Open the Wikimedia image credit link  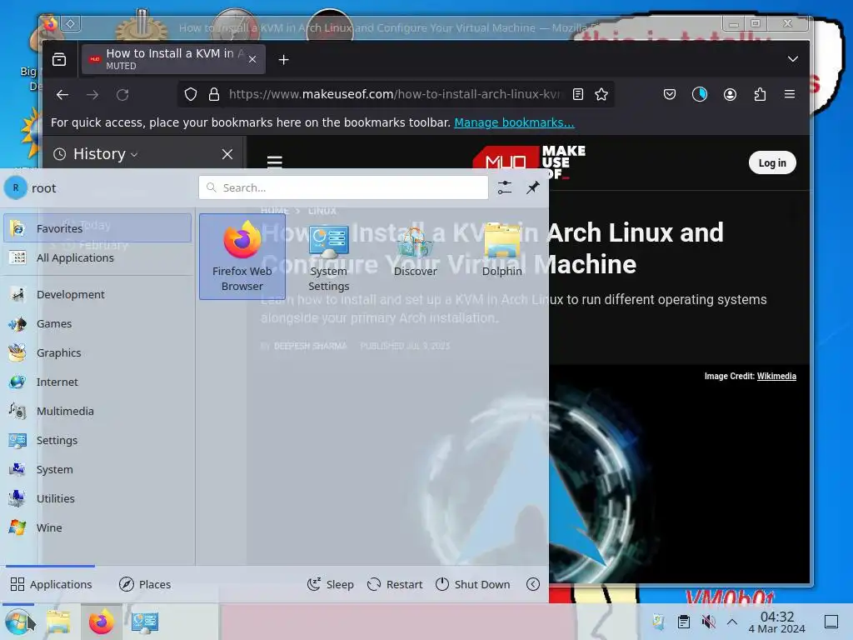[776, 376]
